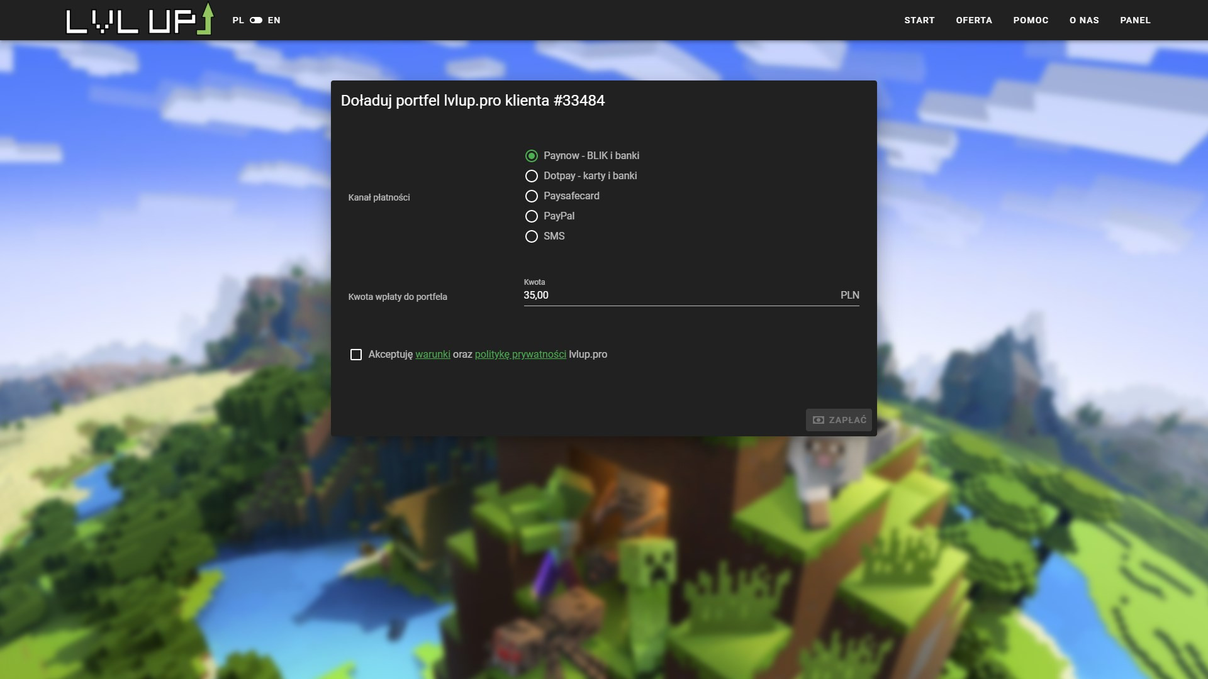The image size is (1208, 679).
Task: Open the OFERTA menu item
Action: (973, 20)
